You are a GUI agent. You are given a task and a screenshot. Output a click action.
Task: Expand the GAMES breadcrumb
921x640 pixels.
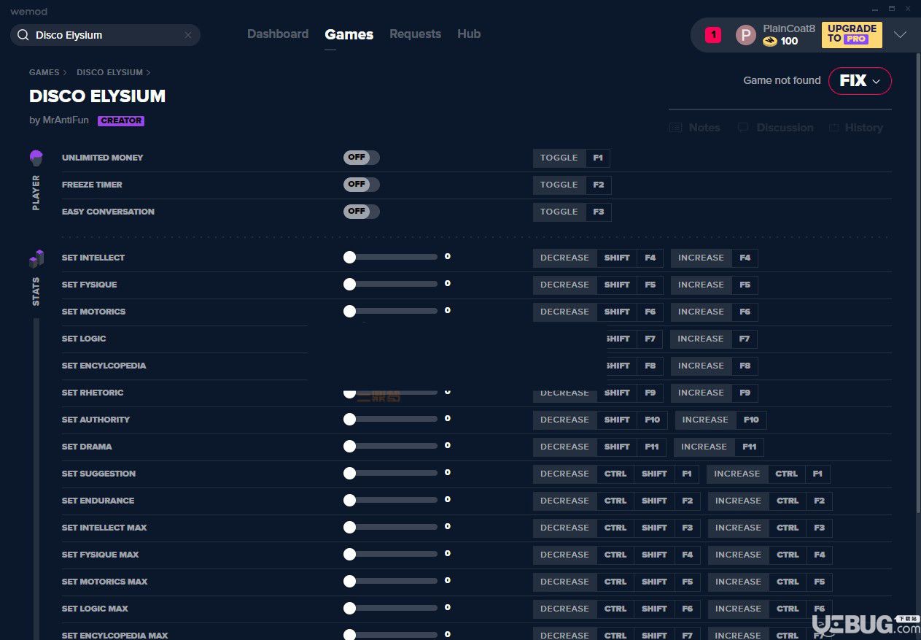tap(48, 72)
